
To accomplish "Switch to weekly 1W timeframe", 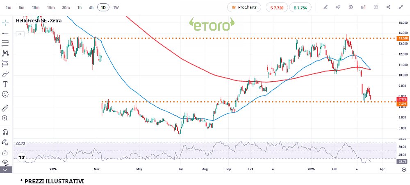I will pos(116,8).
